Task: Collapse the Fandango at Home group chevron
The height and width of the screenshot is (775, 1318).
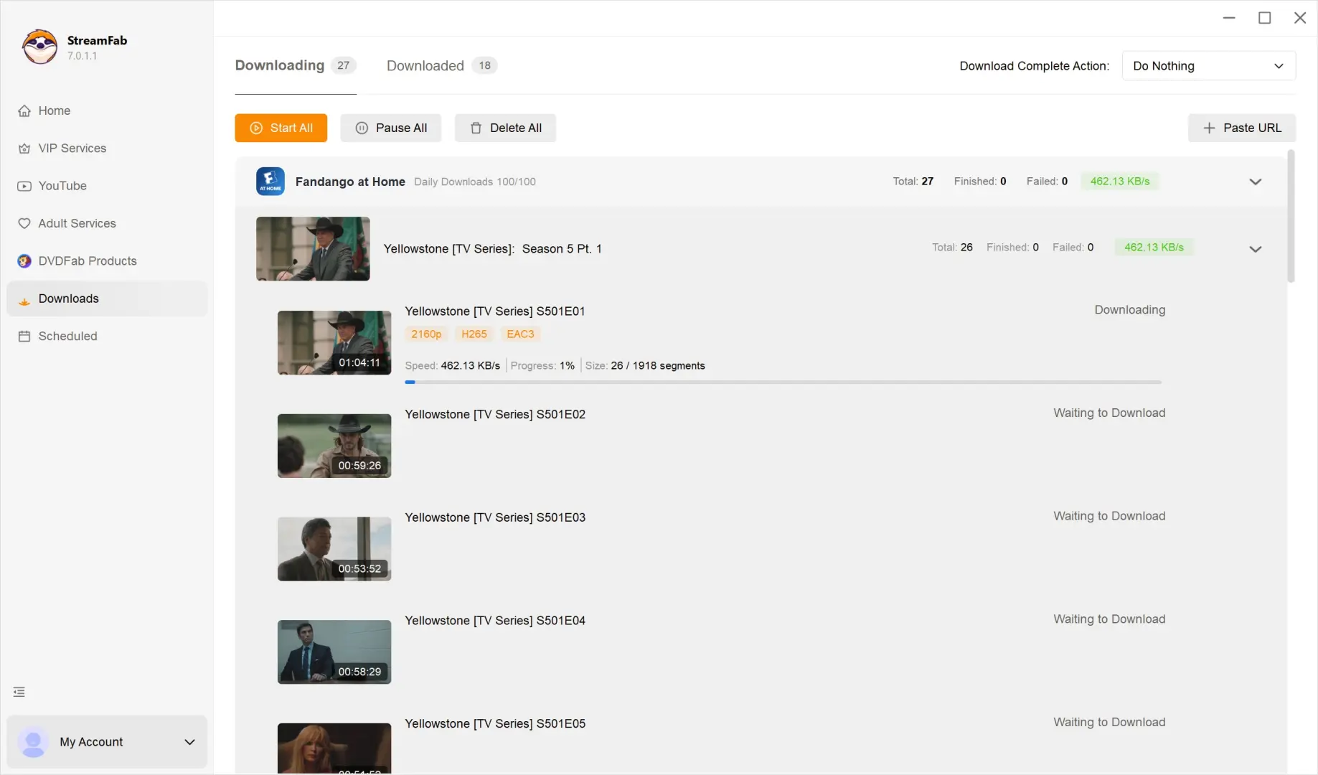Action: (1255, 182)
